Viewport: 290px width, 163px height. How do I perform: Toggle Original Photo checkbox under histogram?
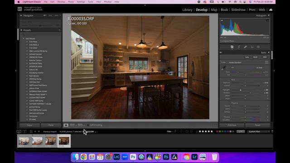(222, 41)
